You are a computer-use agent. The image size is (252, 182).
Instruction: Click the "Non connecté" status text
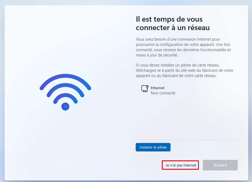point(163,93)
